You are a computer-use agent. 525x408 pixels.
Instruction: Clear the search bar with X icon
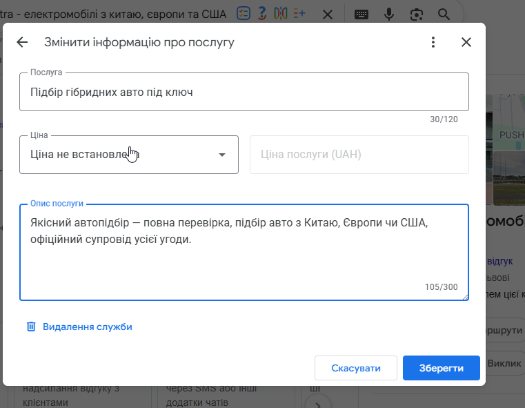tap(328, 14)
